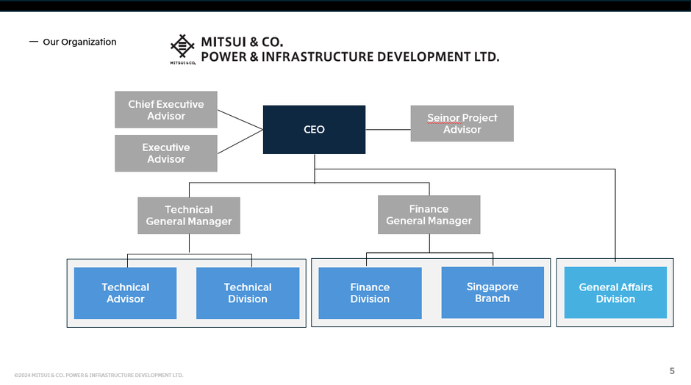The image size is (691, 385).
Task: Click the Mitsui & Co. company title text
Action: coord(350,49)
